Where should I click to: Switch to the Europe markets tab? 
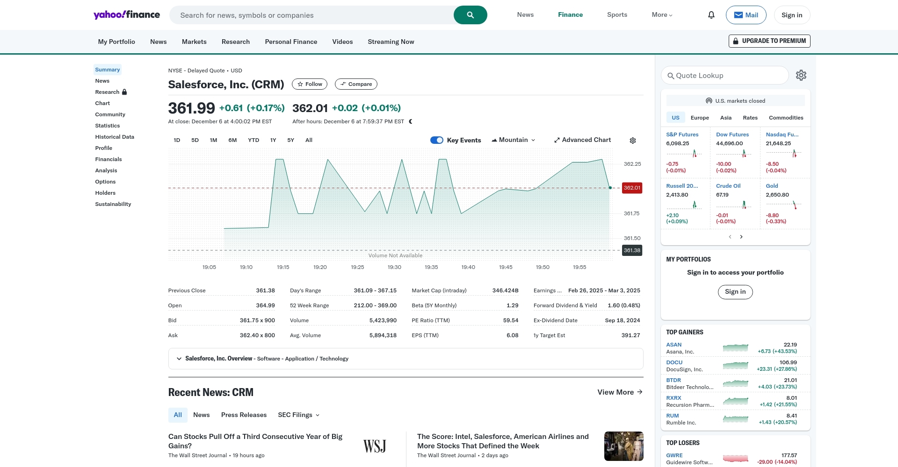pyautogui.click(x=699, y=118)
